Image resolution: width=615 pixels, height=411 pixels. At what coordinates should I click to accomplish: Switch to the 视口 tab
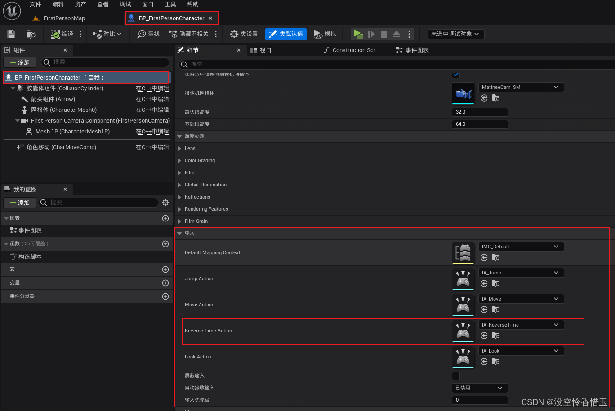(x=265, y=50)
